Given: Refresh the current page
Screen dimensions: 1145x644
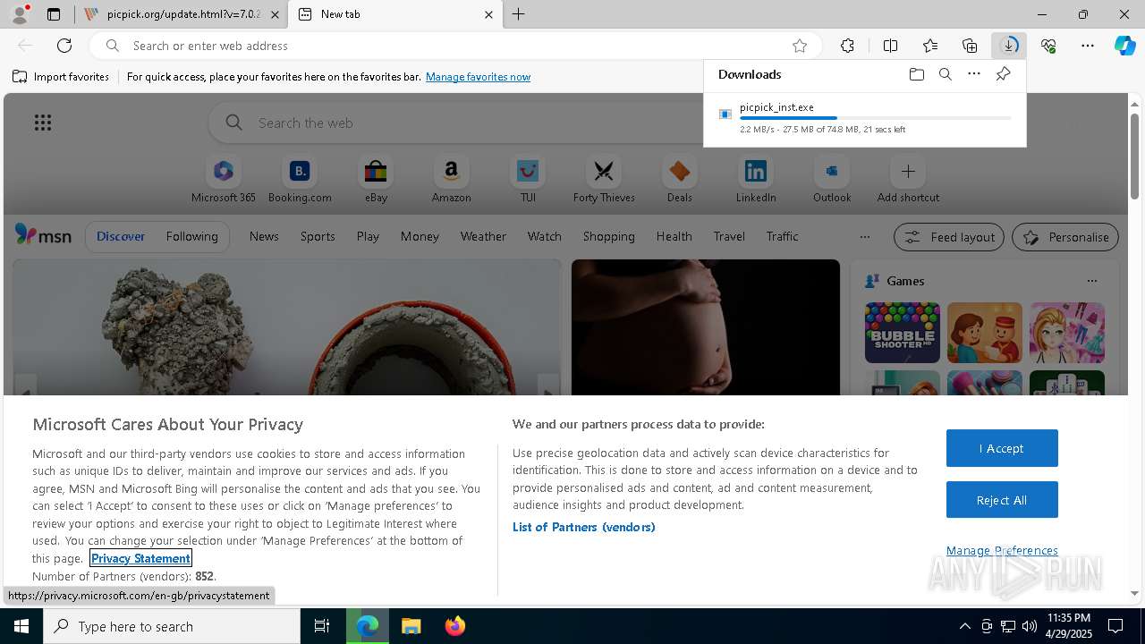Looking at the screenshot, I should coord(64,46).
